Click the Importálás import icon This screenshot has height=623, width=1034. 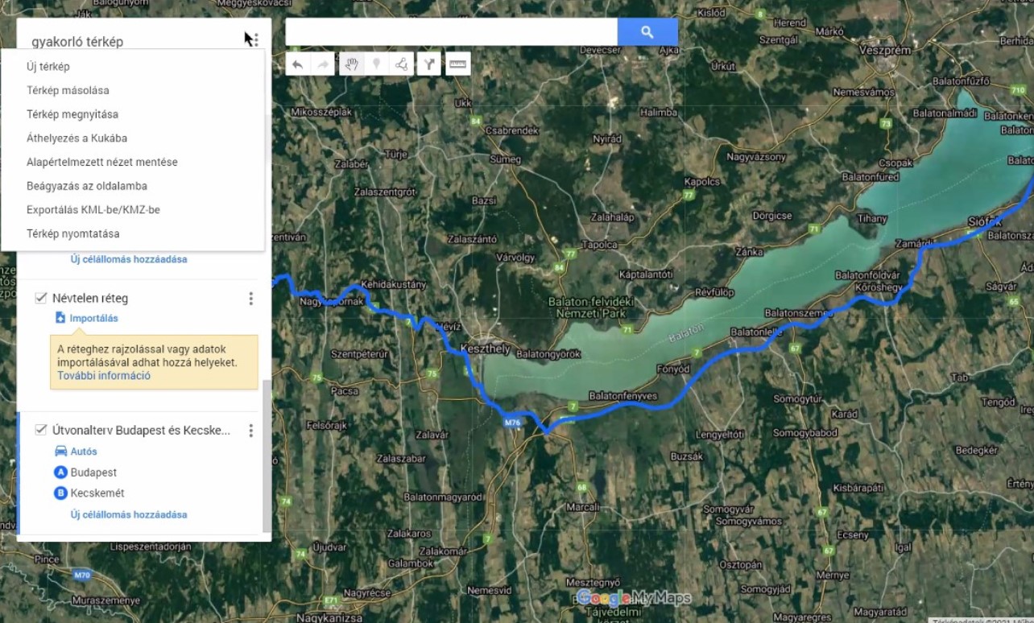(x=60, y=318)
